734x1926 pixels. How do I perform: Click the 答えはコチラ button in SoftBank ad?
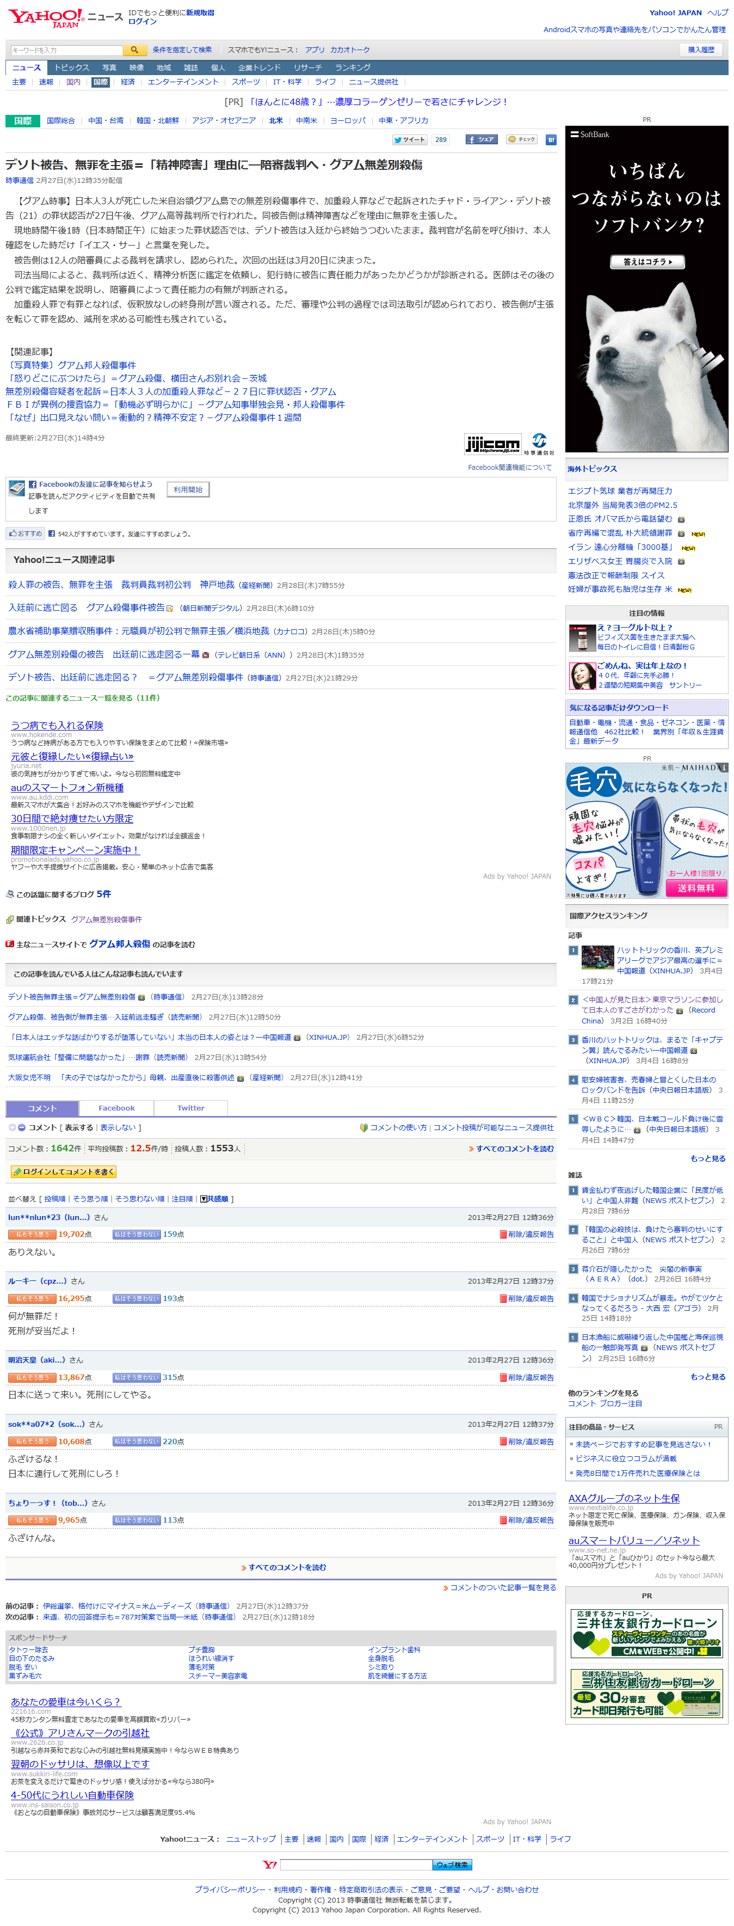[x=647, y=262]
